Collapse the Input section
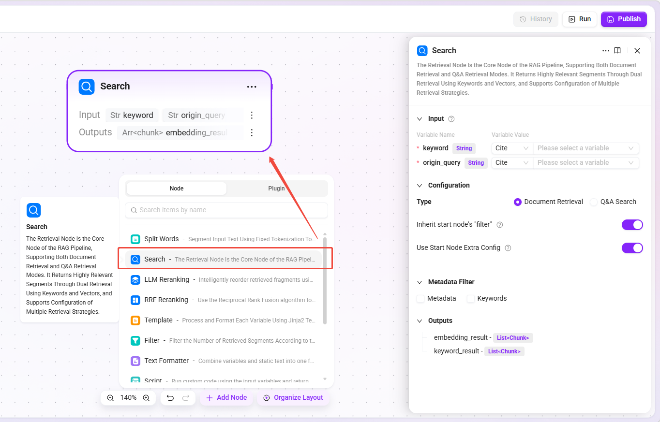660x422 pixels. click(420, 119)
